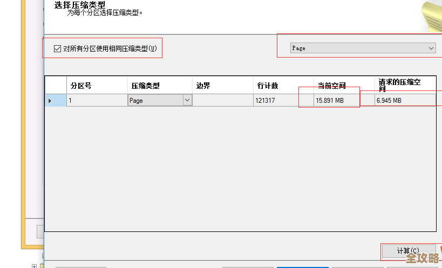Viewport: 442px width, 268px height.
Task: Click the 当前空间 column header
Action: click(x=344, y=86)
